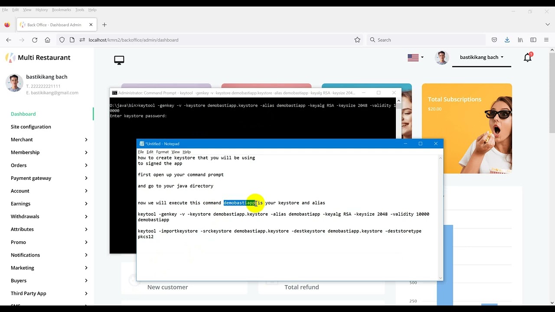Click the Notepad title bar icon
The width and height of the screenshot is (555, 312).
click(x=142, y=144)
